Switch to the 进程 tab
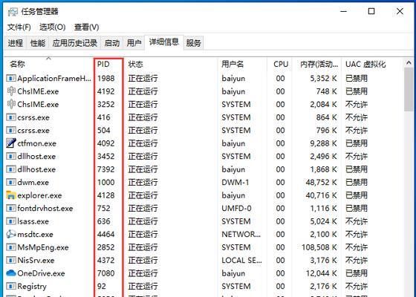The width and height of the screenshot is (416, 297). (16, 43)
